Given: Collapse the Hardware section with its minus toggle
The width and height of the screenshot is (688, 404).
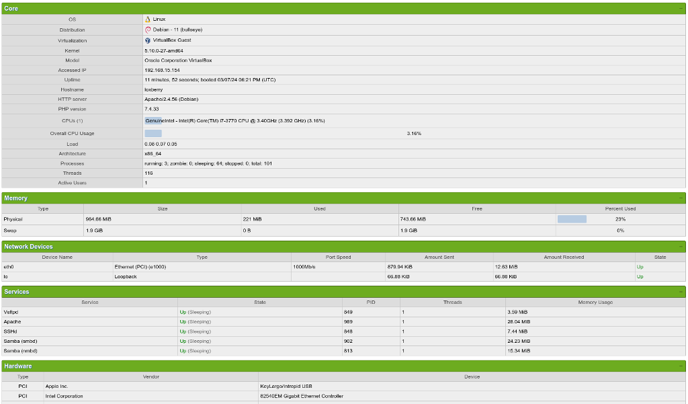Looking at the screenshot, I should [681, 366].
